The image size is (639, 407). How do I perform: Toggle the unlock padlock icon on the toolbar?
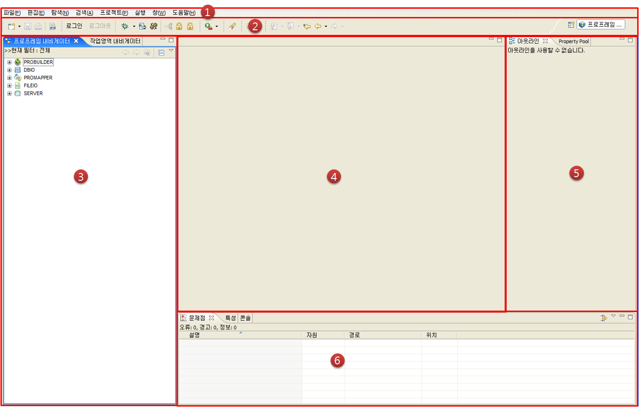tap(189, 26)
